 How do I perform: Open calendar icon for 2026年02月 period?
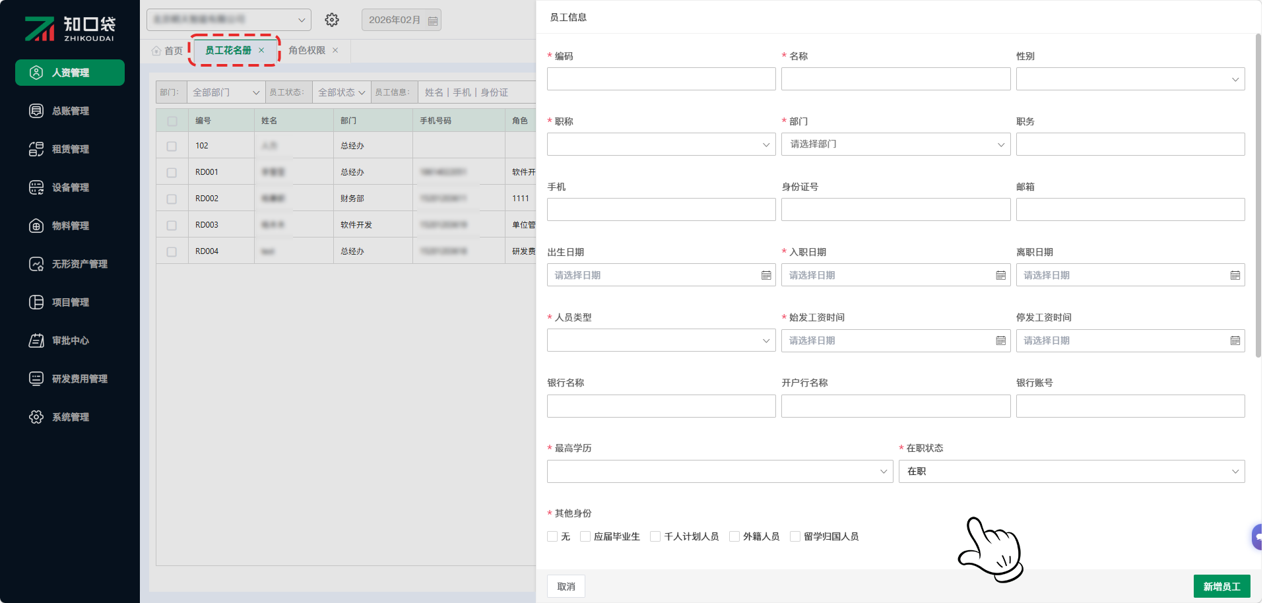click(433, 20)
